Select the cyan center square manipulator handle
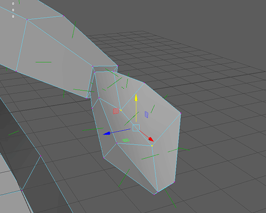 tap(136, 128)
